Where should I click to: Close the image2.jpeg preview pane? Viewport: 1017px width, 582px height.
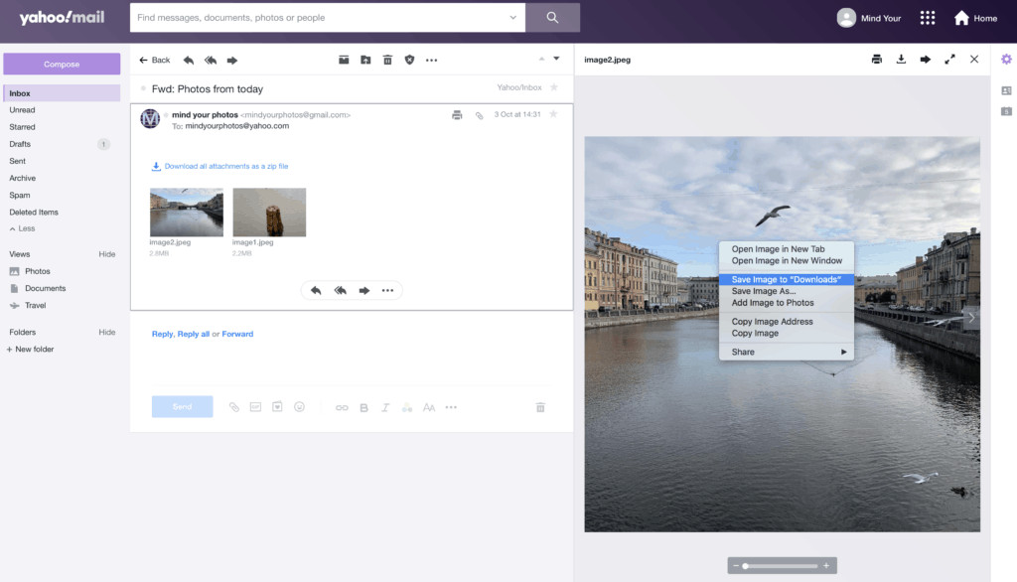pos(974,59)
